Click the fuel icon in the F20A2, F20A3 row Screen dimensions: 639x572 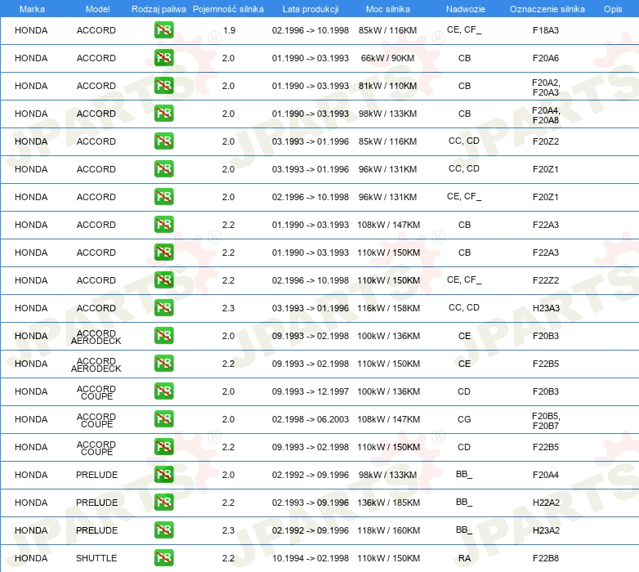click(163, 86)
